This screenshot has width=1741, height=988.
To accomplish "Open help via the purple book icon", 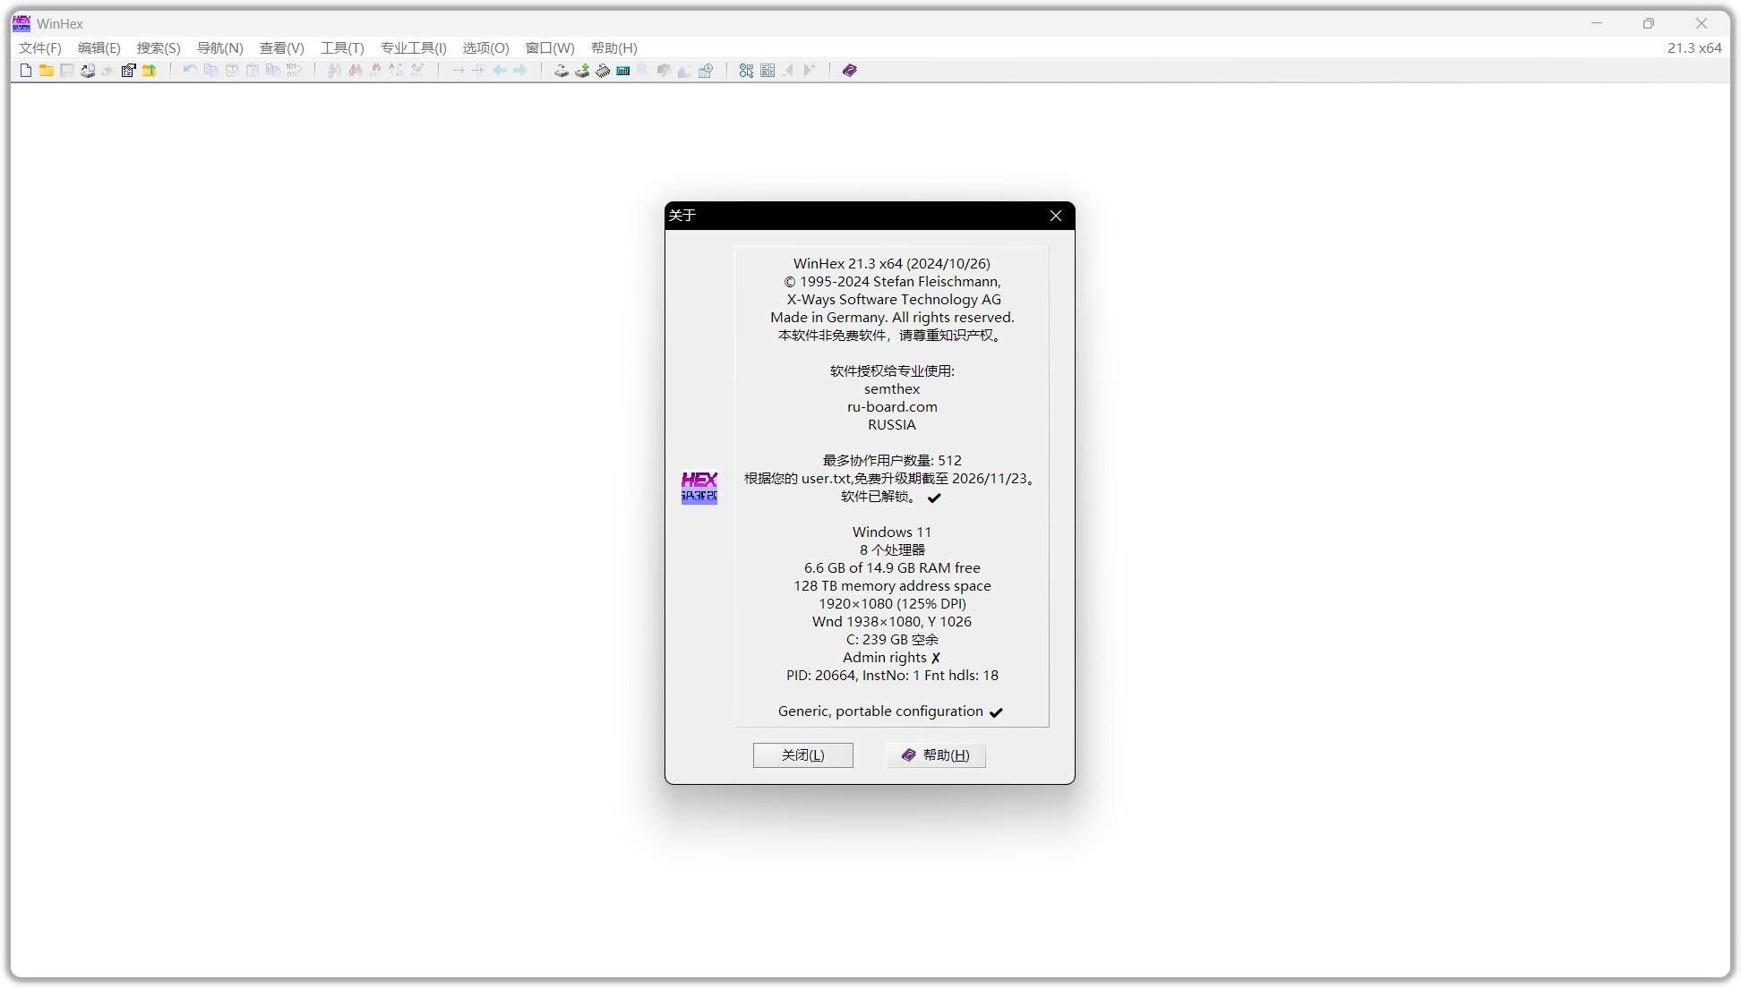I will point(848,71).
